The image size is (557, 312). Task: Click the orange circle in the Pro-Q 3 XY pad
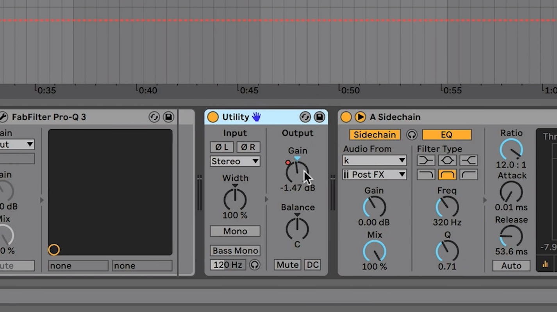coord(54,250)
